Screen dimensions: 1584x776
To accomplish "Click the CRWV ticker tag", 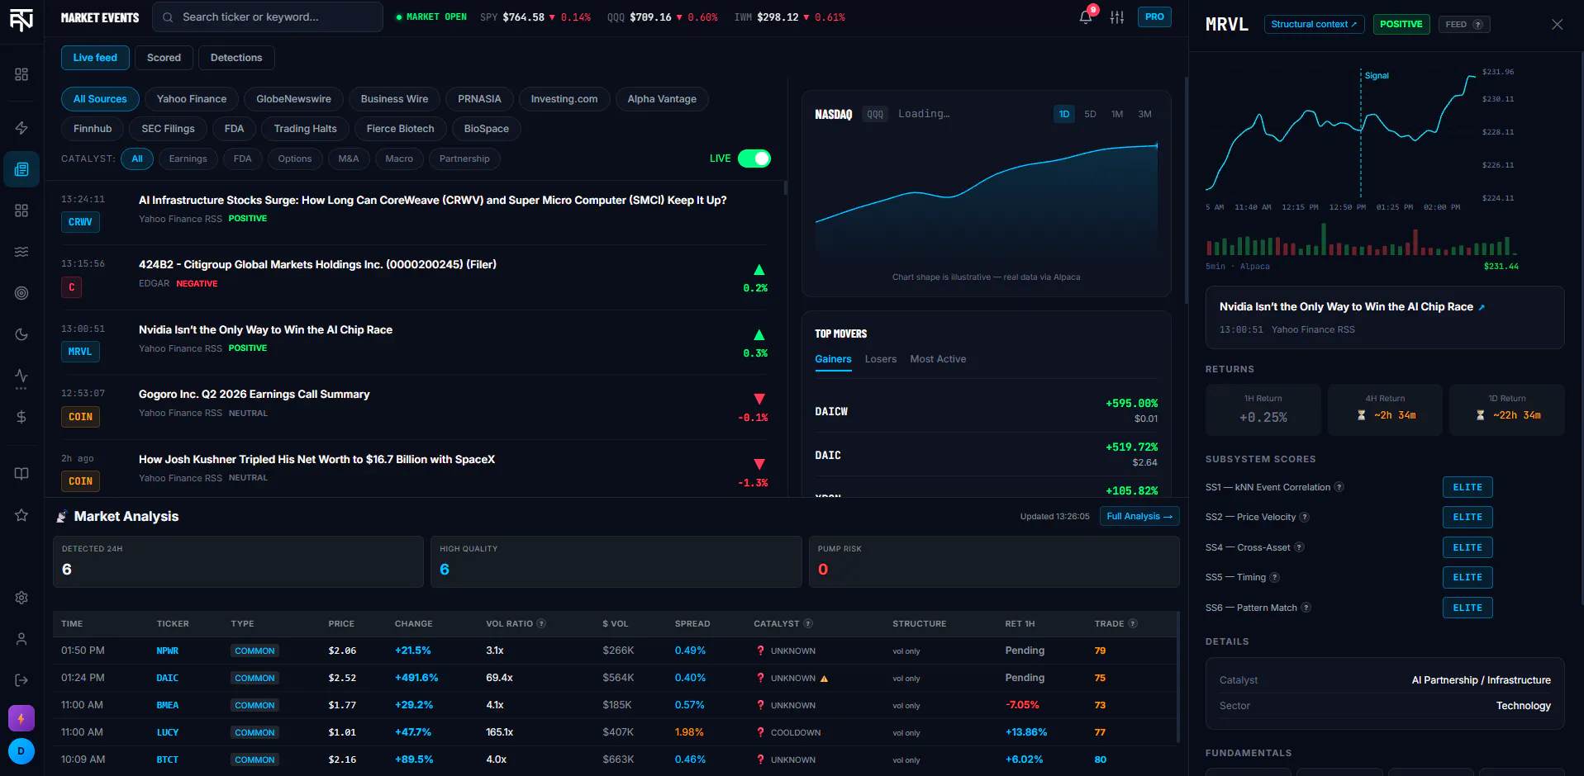I will click(x=80, y=222).
